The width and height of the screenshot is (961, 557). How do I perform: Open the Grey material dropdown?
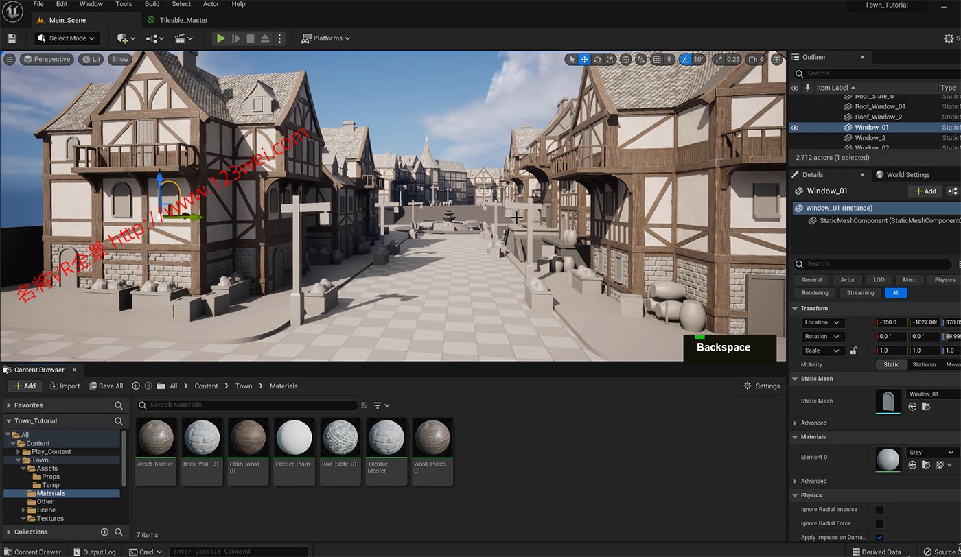(931, 453)
